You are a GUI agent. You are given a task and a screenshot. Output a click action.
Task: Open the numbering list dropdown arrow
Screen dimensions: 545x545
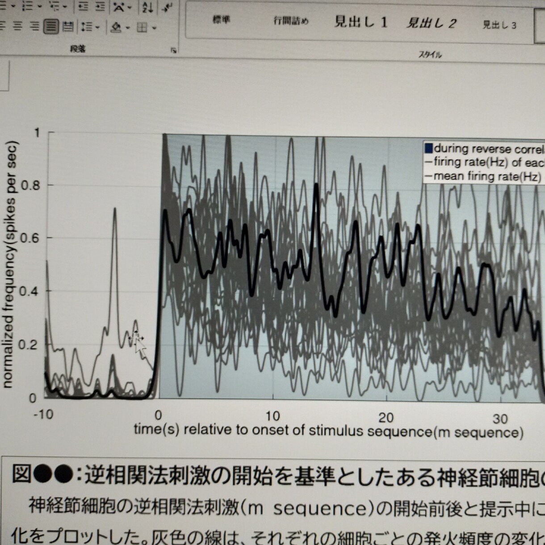(x=40, y=6)
